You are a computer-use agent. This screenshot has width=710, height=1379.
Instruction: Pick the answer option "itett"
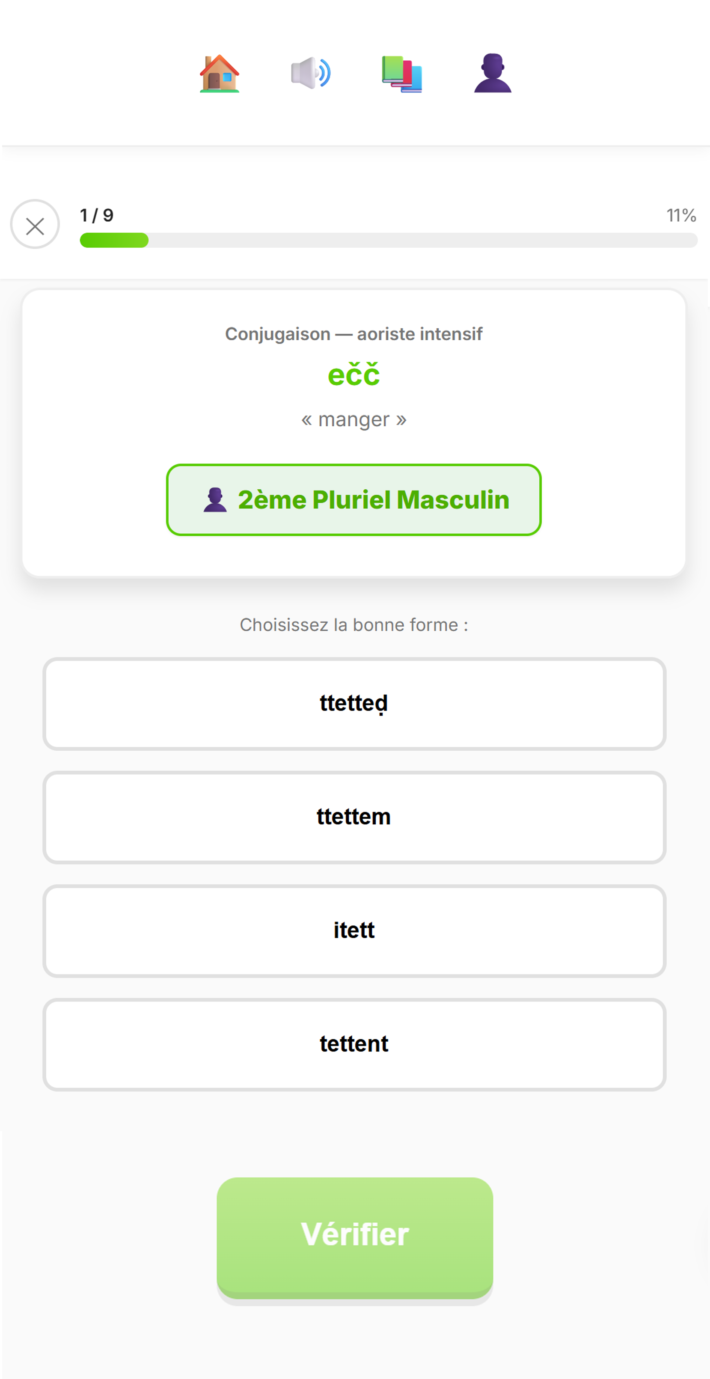[x=354, y=930]
